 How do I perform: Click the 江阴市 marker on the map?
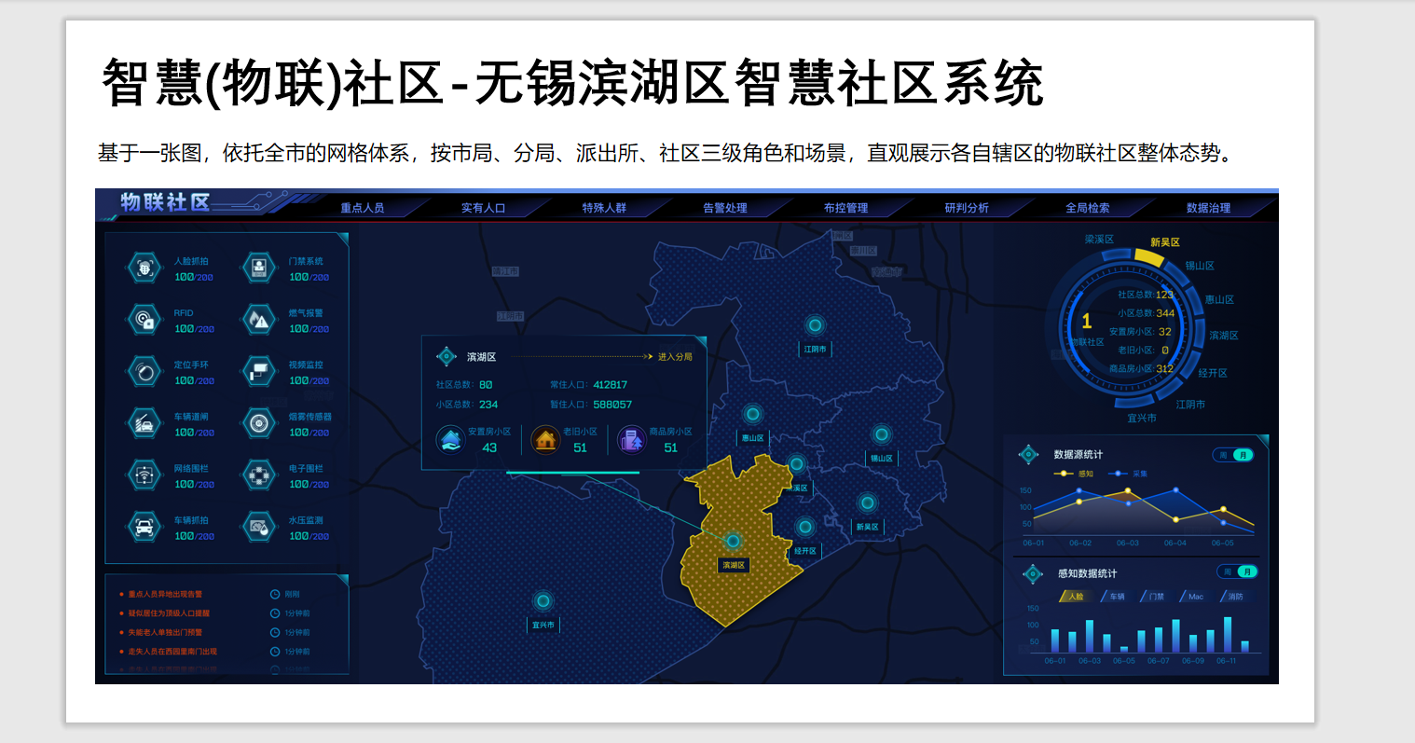coord(815,326)
